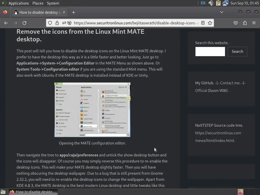
Task: Click the Firefox View icon
Action: point(5,12)
